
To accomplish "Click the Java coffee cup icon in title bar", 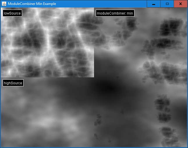I will [4, 4].
